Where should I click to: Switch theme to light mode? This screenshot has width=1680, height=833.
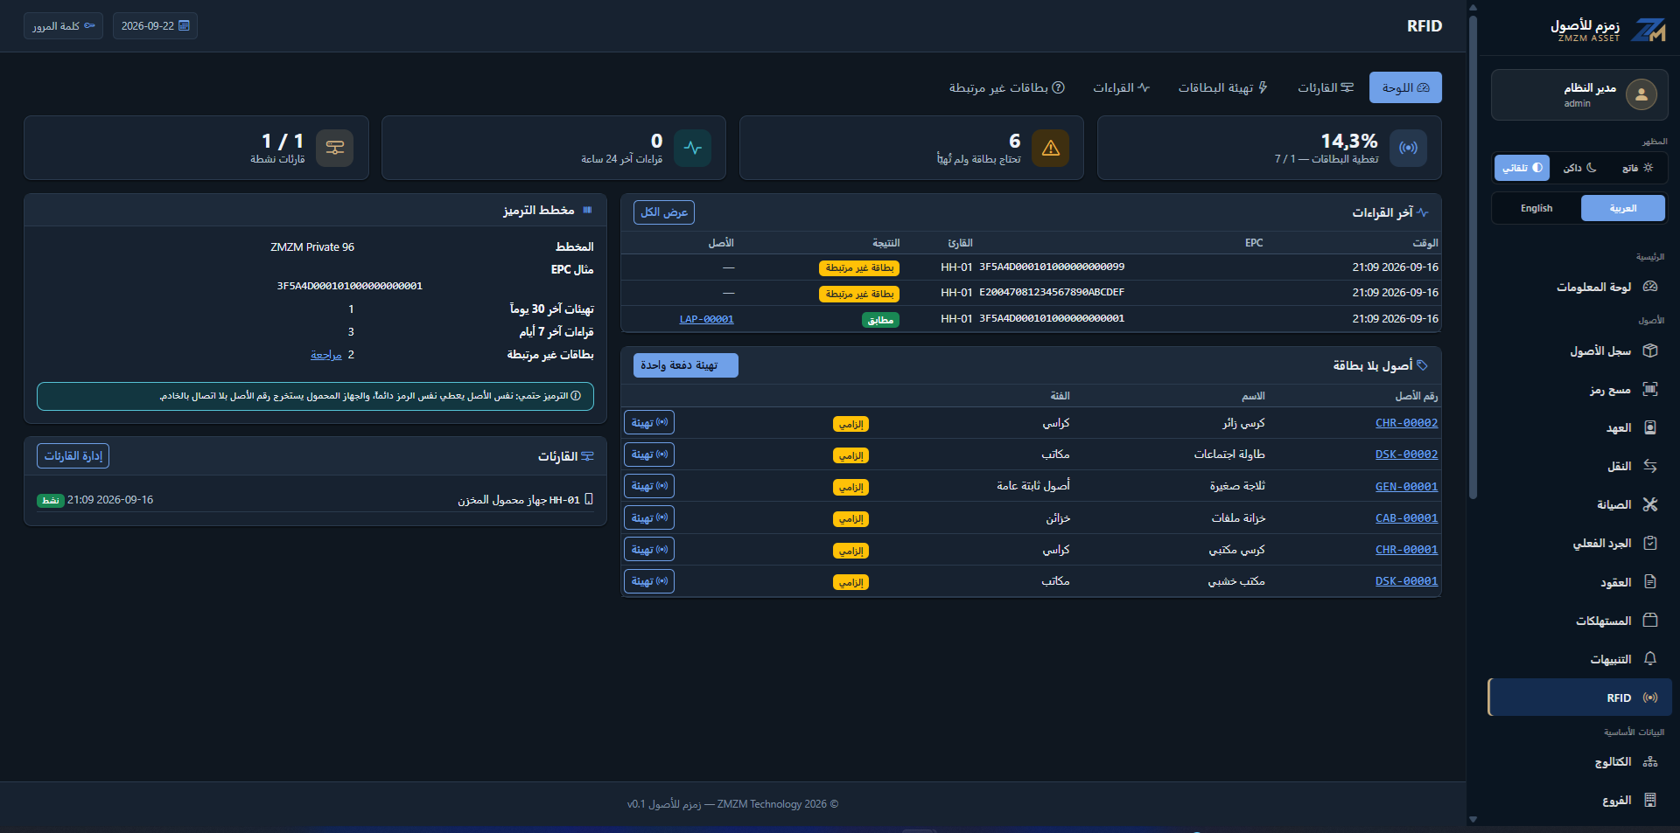pos(1637,168)
